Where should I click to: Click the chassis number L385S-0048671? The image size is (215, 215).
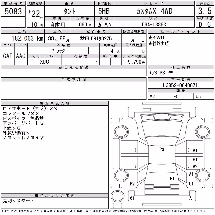tap(180, 85)
